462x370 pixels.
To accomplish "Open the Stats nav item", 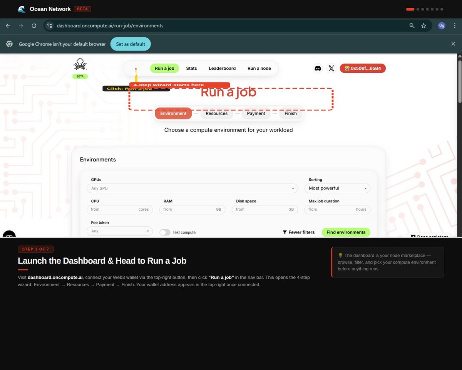I will point(191,68).
